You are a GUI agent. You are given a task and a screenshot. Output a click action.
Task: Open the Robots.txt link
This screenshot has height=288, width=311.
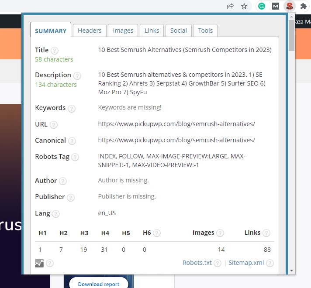pyautogui.click(x=197, y=263)
